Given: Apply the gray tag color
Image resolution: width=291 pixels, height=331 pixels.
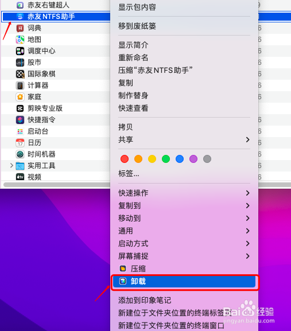Looking at the screenshot, I should tap(207, 159).
